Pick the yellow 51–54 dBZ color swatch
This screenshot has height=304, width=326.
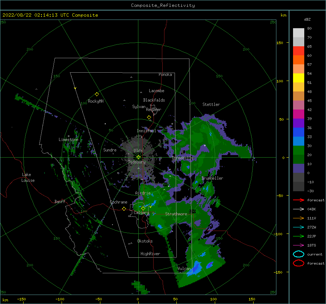(298, 78)
